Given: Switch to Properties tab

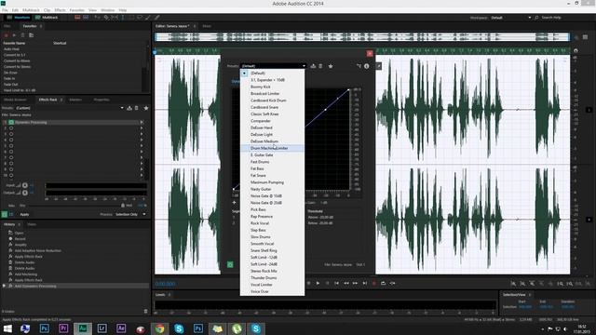Looking at the screenshot, I should 102,100.
